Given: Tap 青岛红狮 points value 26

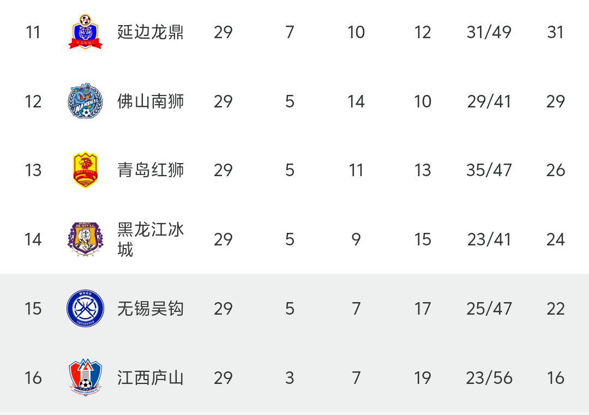Looking at the screenshot, I should (555, 170).
